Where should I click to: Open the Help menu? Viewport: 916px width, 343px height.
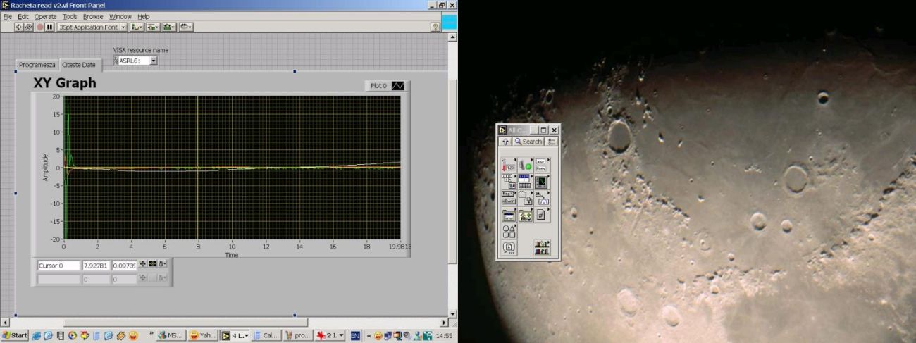[x=144, y=16]
